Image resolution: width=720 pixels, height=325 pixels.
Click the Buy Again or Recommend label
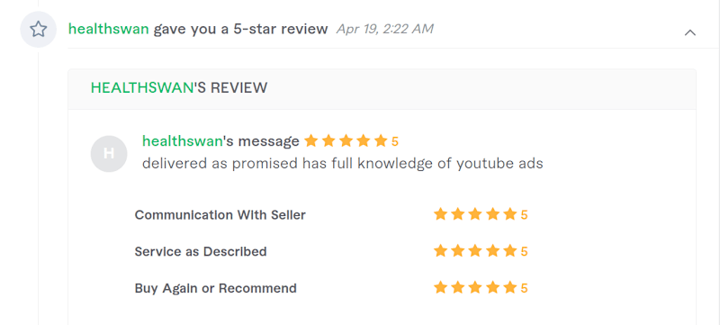[x=215, y=288]
